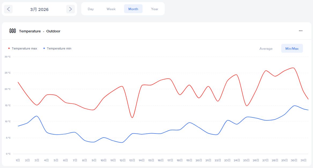The image size is (313, 168).
Task: Select the Month view tab
Action: tap(133, 9)
